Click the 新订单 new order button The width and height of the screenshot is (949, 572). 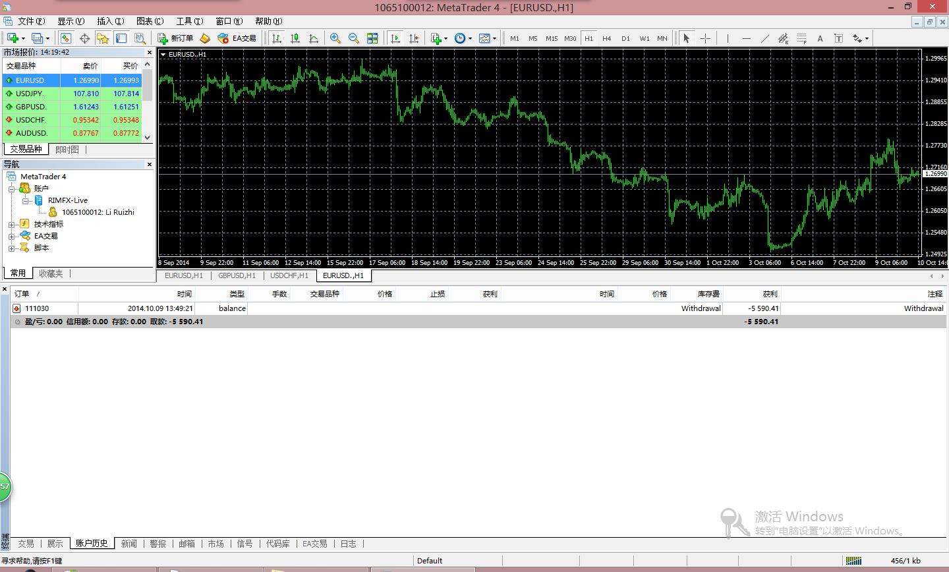click(x=175, y=38)
